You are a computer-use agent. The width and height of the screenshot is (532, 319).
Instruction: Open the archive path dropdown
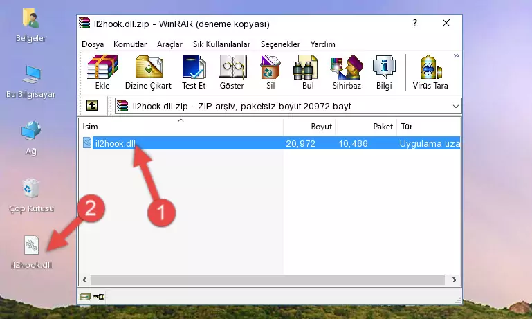[x=456, y=107]
